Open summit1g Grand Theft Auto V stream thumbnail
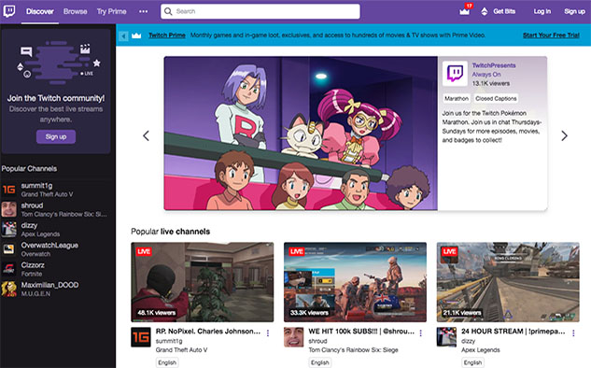591x368 pixels. (x=203, y=282)
